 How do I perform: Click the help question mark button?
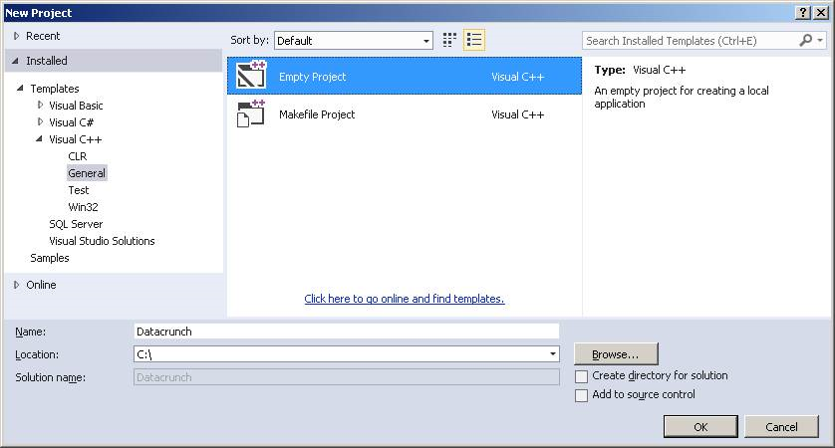tap(803, 12)
